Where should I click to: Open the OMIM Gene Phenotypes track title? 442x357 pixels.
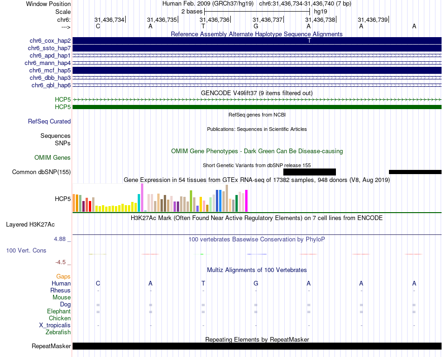tap(257, 151)
